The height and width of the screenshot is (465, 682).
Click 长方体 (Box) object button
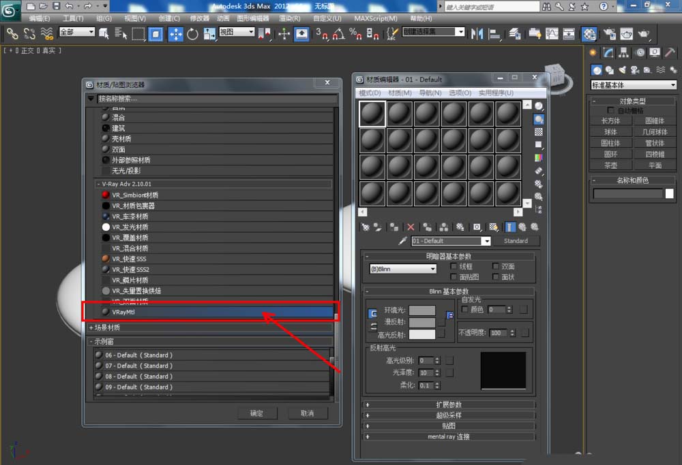610,121
